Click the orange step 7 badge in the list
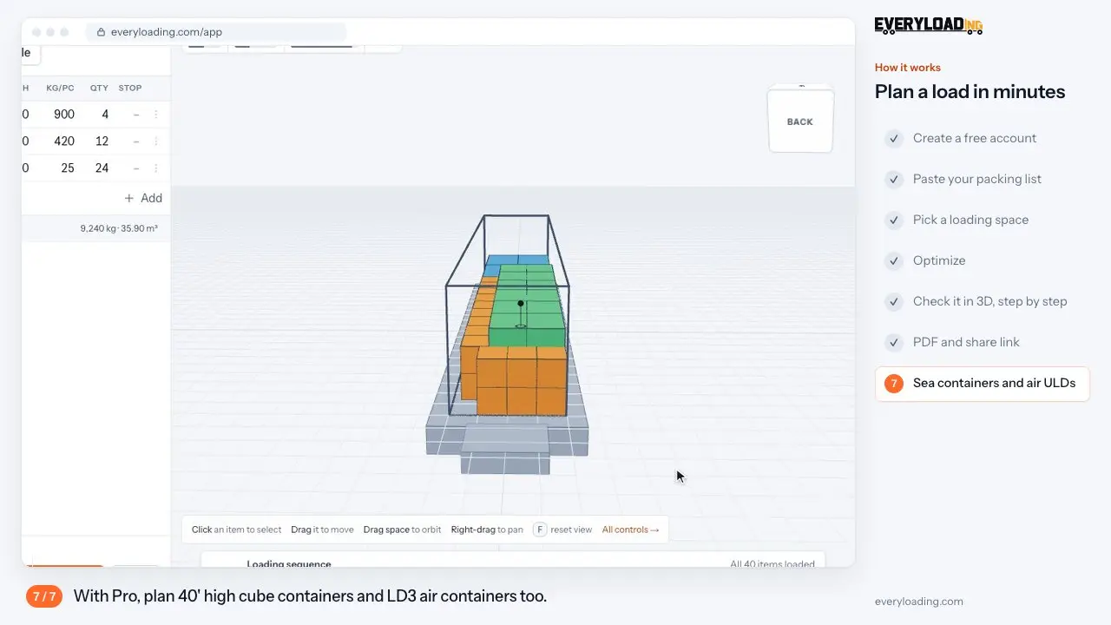 [x=893, y=383]
